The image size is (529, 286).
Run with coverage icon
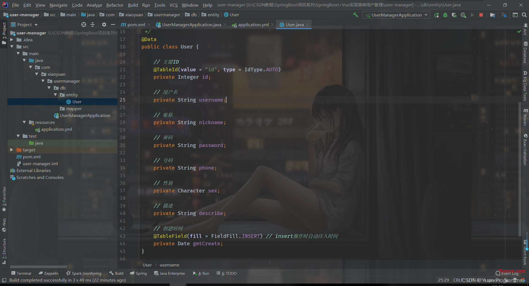click(454, 15)
